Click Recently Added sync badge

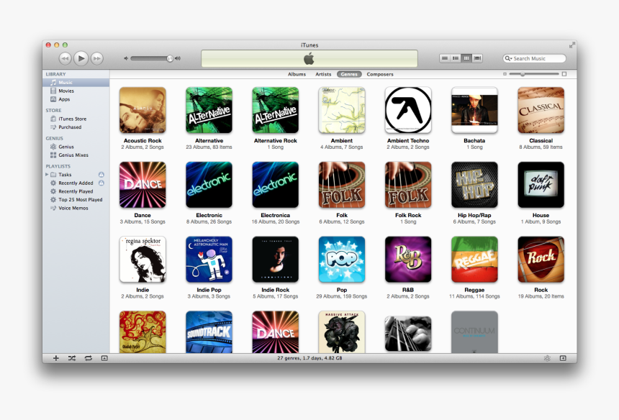pyautogui.click(x=101, y=183)
